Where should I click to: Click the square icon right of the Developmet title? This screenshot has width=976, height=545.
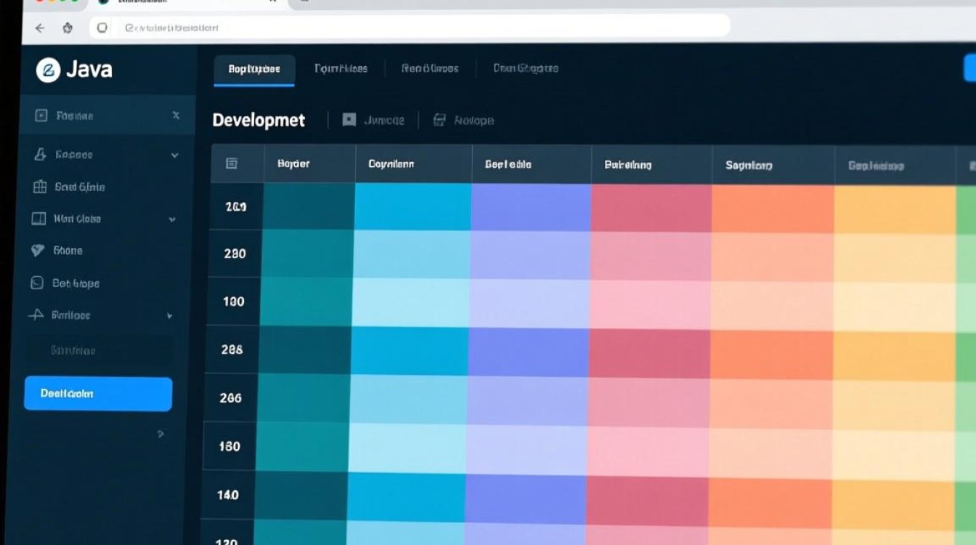(349, 120)
